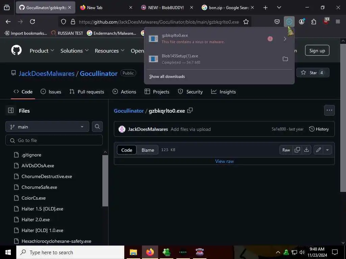
Task: Open the Actions tab
Action: [x=124, y=92]
